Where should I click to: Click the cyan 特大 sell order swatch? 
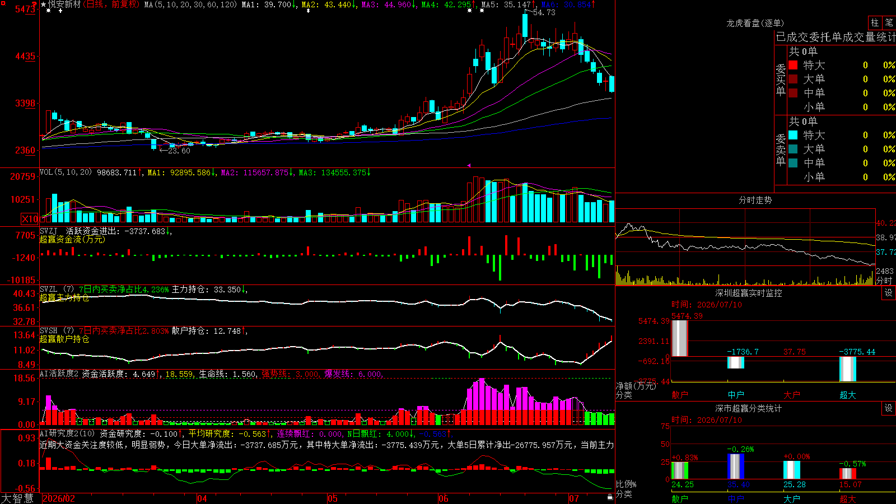(x=793, y=135)
